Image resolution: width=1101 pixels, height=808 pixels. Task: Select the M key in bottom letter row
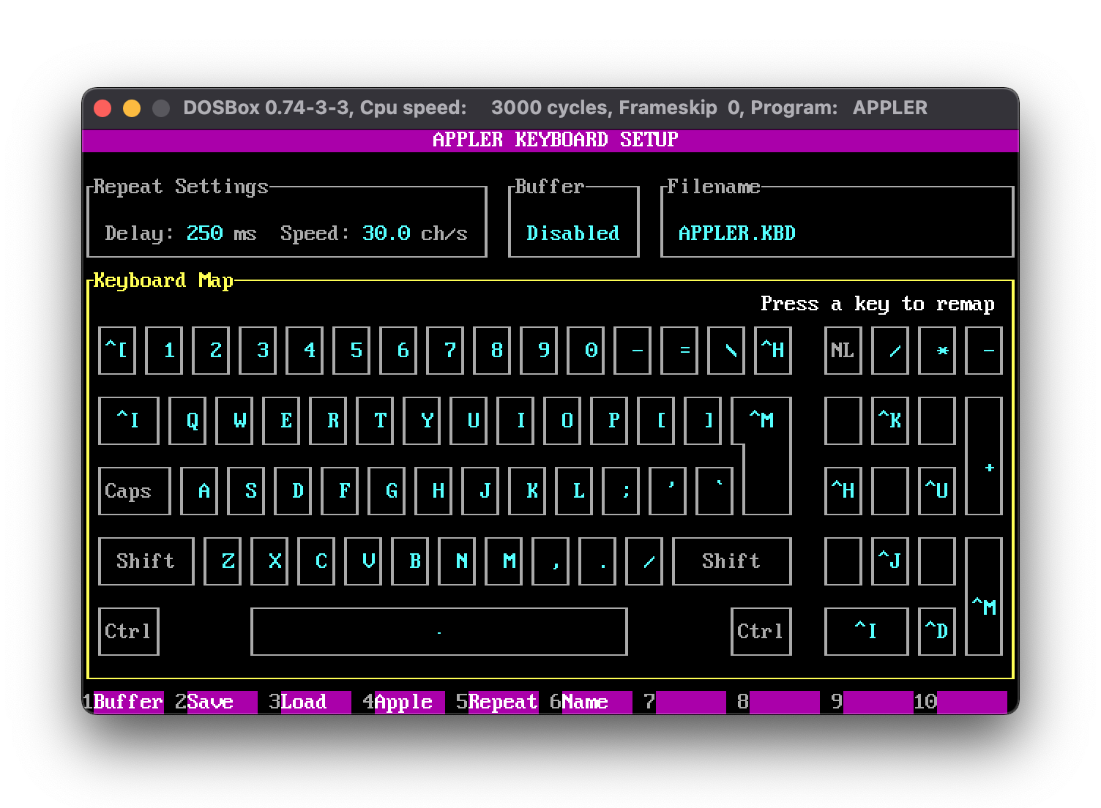504,561
